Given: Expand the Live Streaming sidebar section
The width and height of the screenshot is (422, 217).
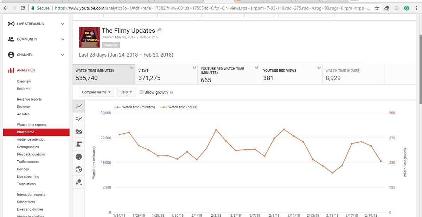Looking at the screenshot, I should coord(63,24).
